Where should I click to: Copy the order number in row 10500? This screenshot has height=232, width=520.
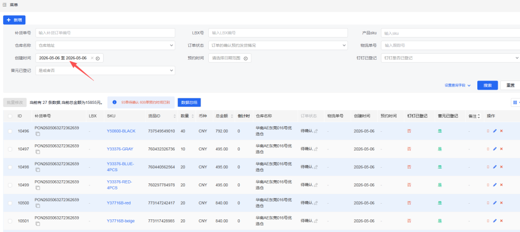coord(38,206)
